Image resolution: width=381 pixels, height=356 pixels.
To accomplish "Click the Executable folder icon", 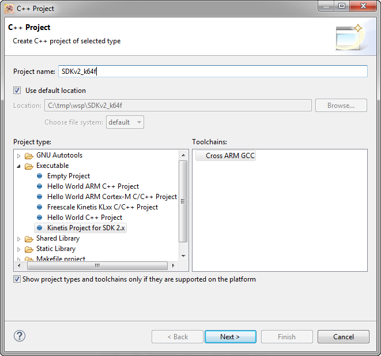I will [29, 166].
